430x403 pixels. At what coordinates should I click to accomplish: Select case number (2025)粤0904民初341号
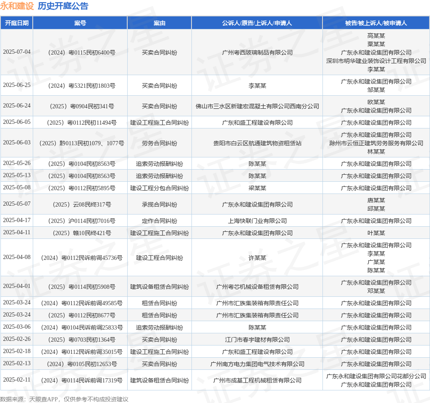[80, 106]
